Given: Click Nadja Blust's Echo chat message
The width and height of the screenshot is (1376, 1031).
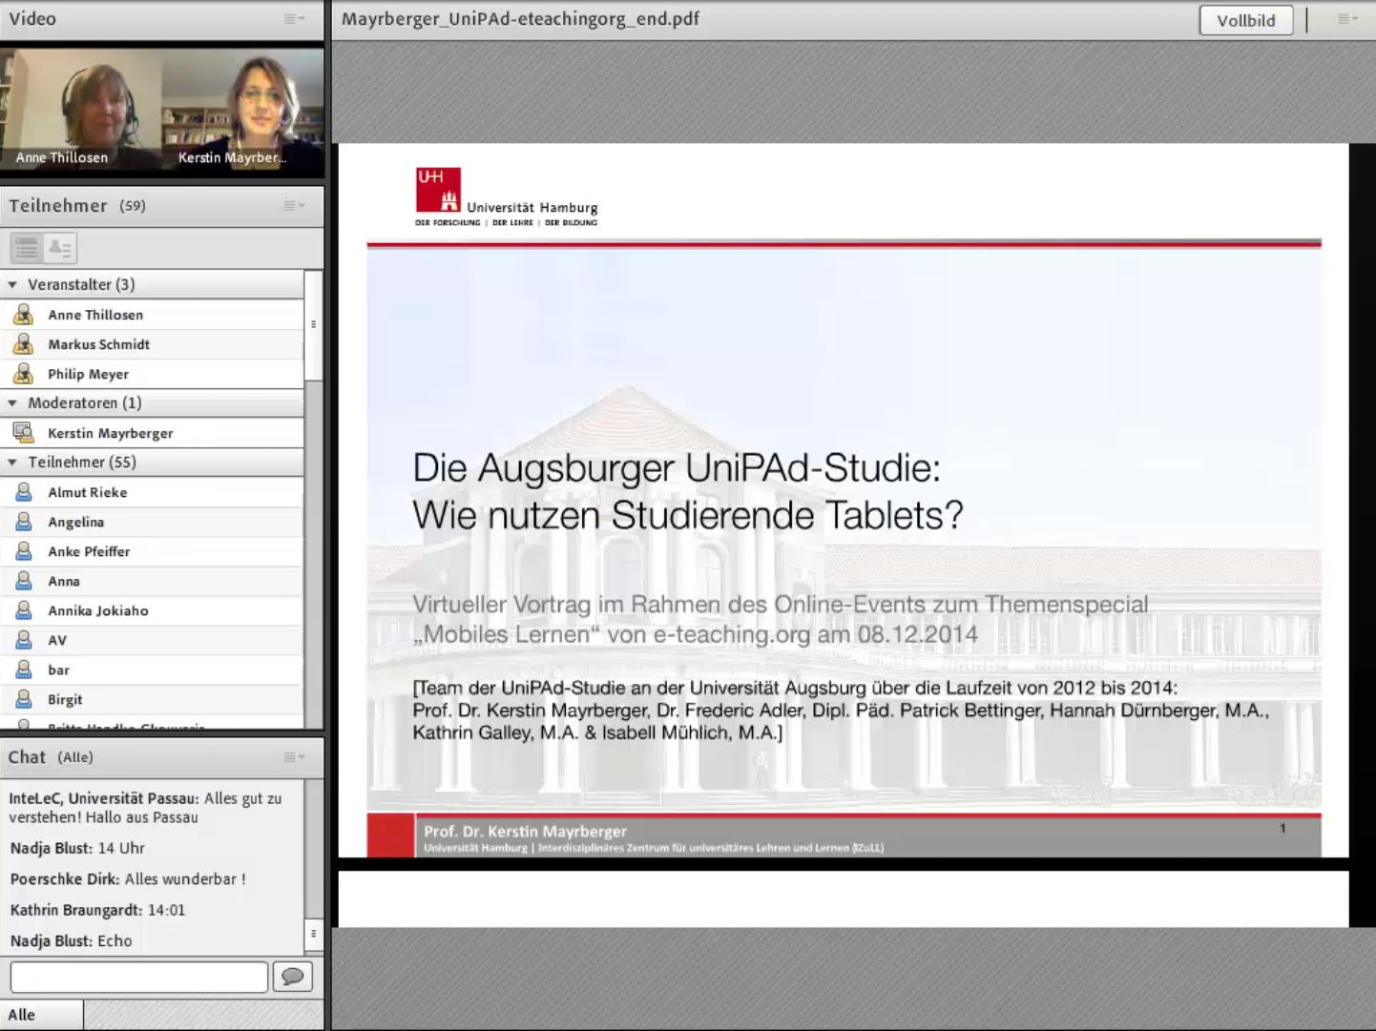Looking at the screenshot, I should click(x=72, y=941).
